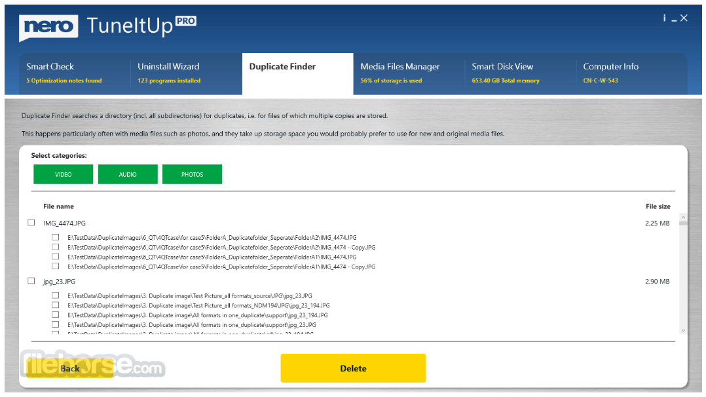Check FolderA2\IMG_4474 - Copy.JPG checkbox
This screenshot has width=706, height=397.
(x=56, y=247)
